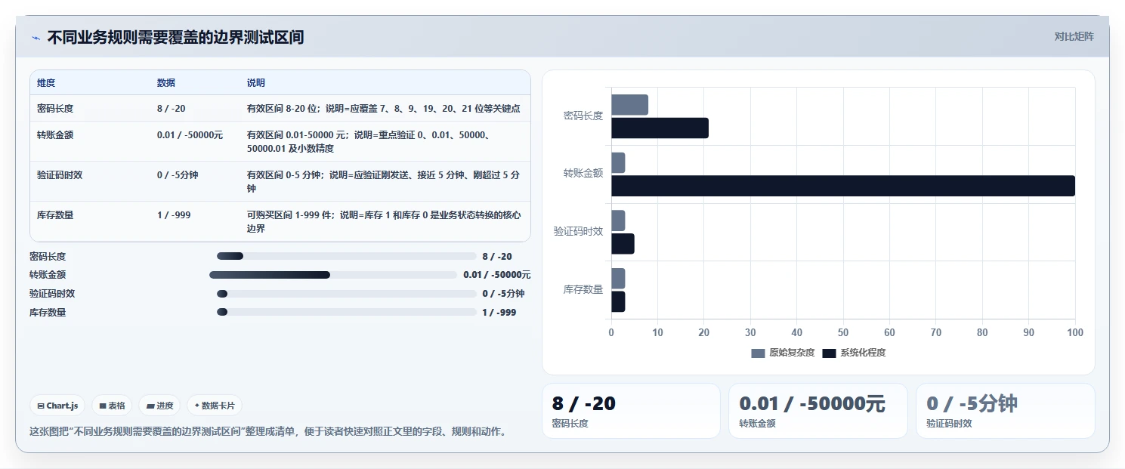1125x469 pixels.
Task: Click the footer sentence starting 这张图把
Action: [x=267, y=432]
